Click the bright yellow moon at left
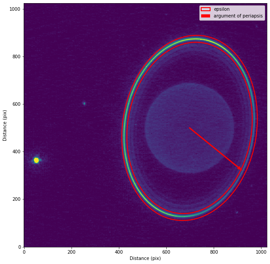 click(x=36, y=160)
